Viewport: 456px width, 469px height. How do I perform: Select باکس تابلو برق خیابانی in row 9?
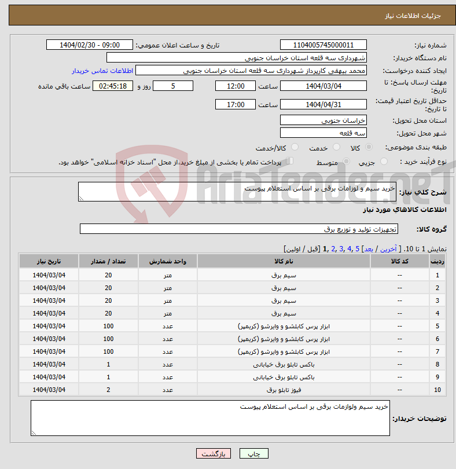tap(284, 377)
